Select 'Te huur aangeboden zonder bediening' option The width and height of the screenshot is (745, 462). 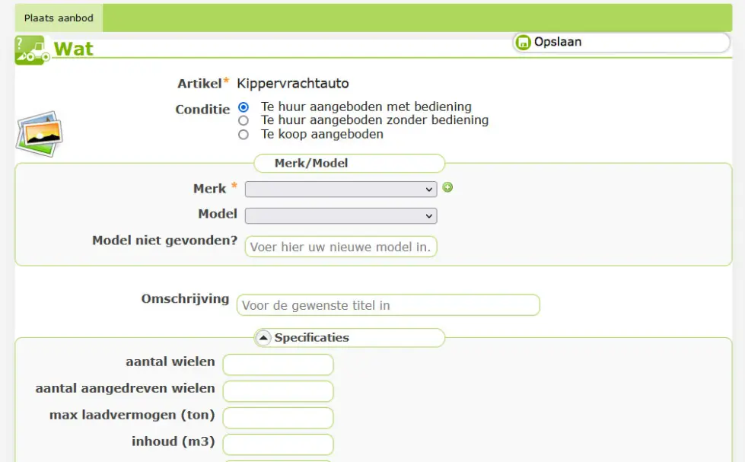tap(244, 120)
